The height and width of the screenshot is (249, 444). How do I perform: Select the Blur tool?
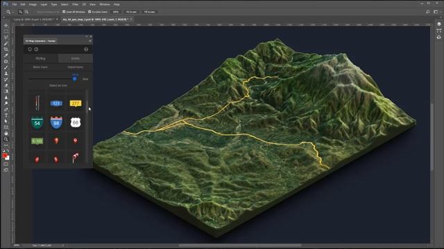[x=6, y=98]
